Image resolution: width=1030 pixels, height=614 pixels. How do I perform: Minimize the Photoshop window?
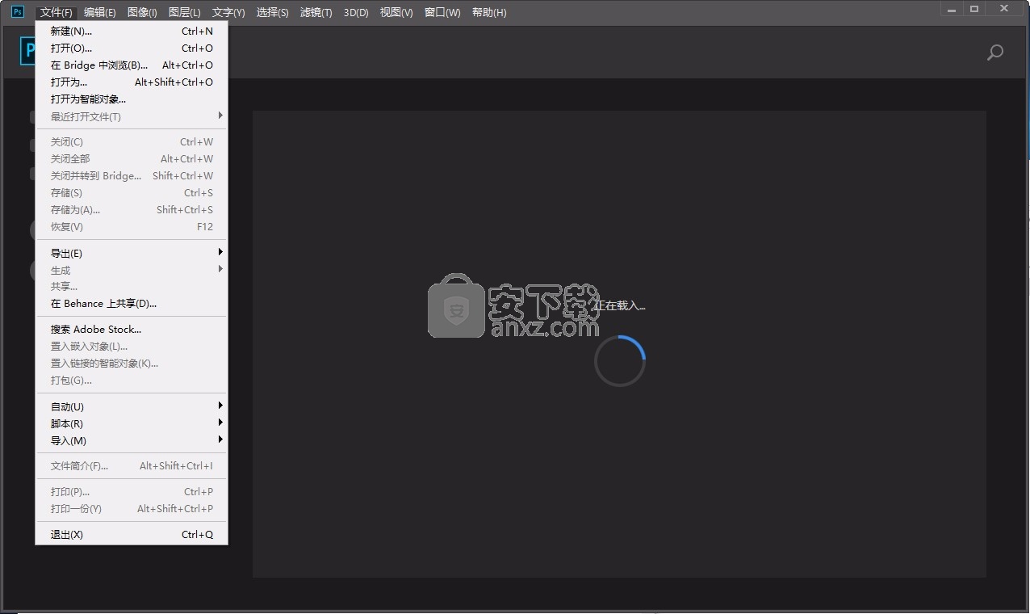(953, 9)
